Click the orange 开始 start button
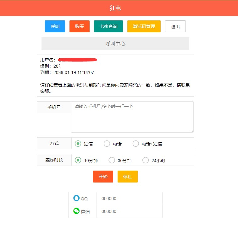 point(103,177)
